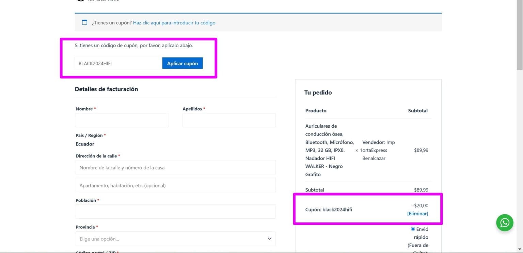Click the coupon notice window icon

[x=84, y=22]
